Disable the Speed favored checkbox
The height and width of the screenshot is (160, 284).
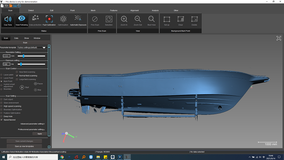(1, 120)
